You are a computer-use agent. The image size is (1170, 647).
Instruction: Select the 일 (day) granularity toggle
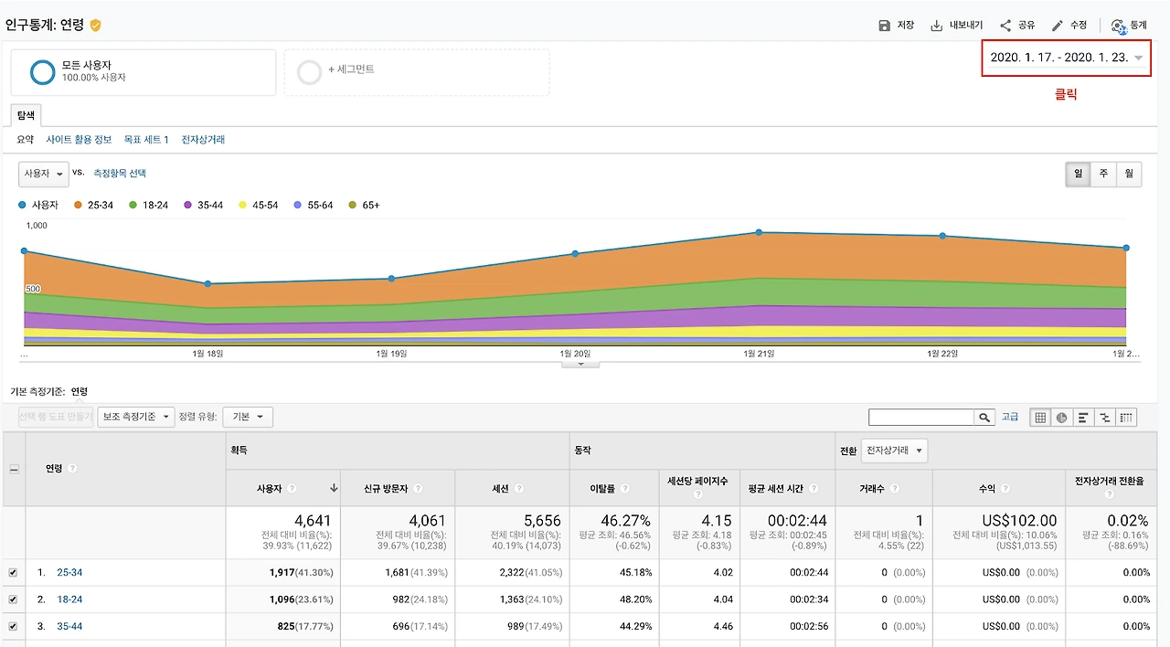point(1079,174)
